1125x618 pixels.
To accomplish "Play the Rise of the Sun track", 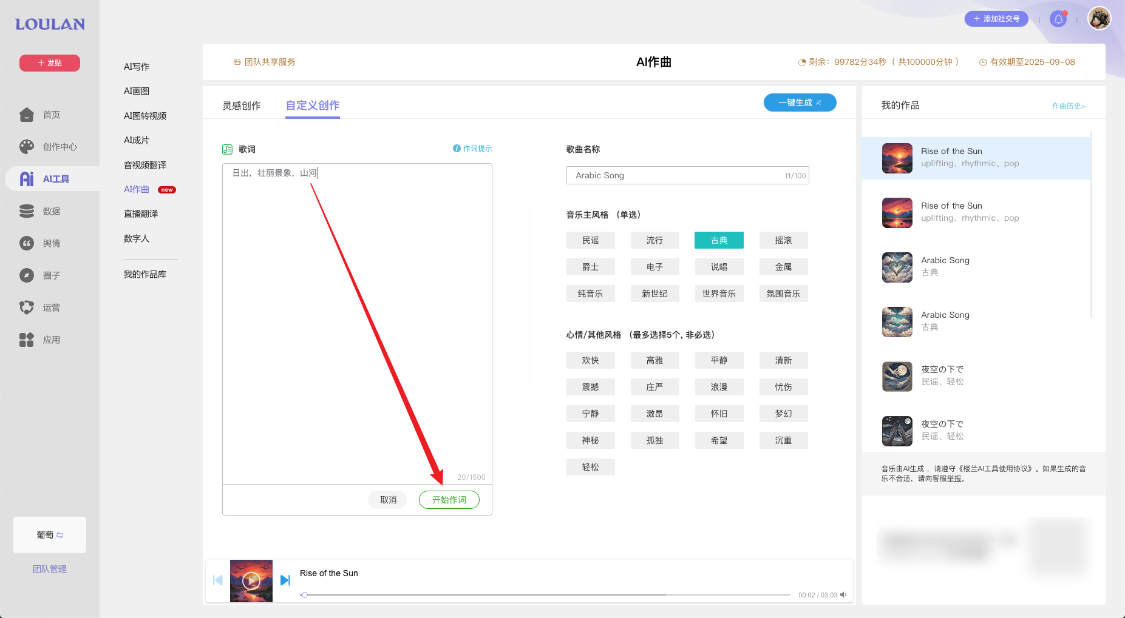I will [x=251, y=580].
